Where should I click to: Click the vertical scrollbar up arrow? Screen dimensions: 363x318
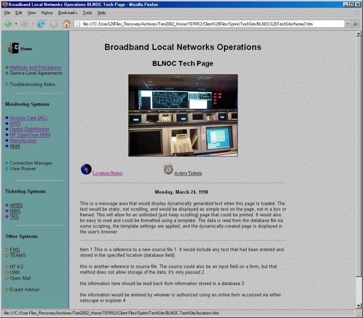pyautogui.click(x=358, y=34)
